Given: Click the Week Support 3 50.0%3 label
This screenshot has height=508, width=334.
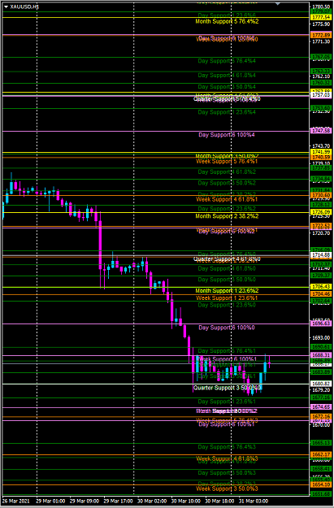Looking at the screenshot, I should 227,488.
